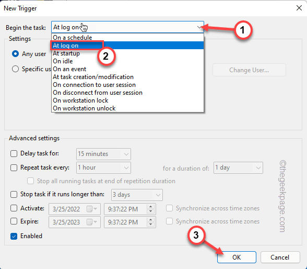Decrease the Expire time with down arrow

(x=150, y=225)
